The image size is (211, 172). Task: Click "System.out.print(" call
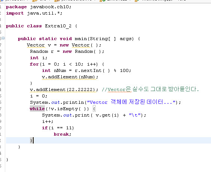[x=67, y=115]
